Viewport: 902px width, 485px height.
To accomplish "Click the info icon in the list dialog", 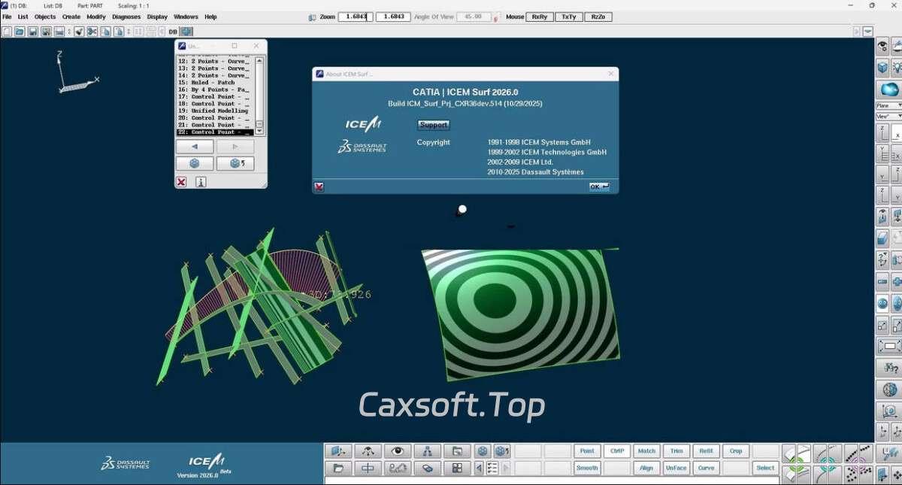I will tap(201, 182).
